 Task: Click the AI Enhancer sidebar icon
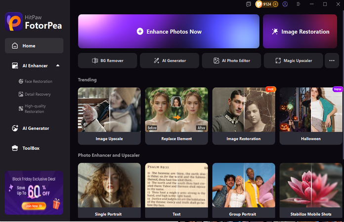(x=15, y=66)
